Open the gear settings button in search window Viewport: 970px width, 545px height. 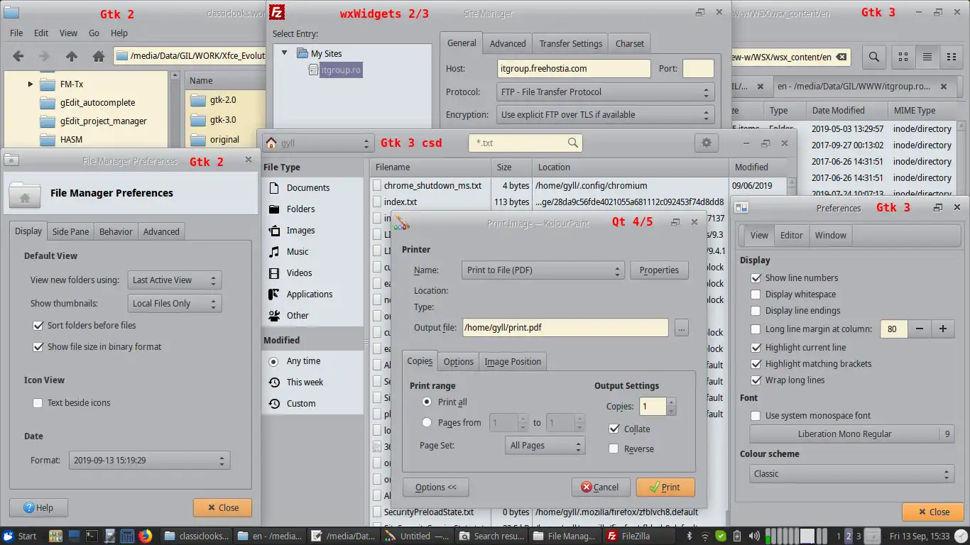point(706,143)
